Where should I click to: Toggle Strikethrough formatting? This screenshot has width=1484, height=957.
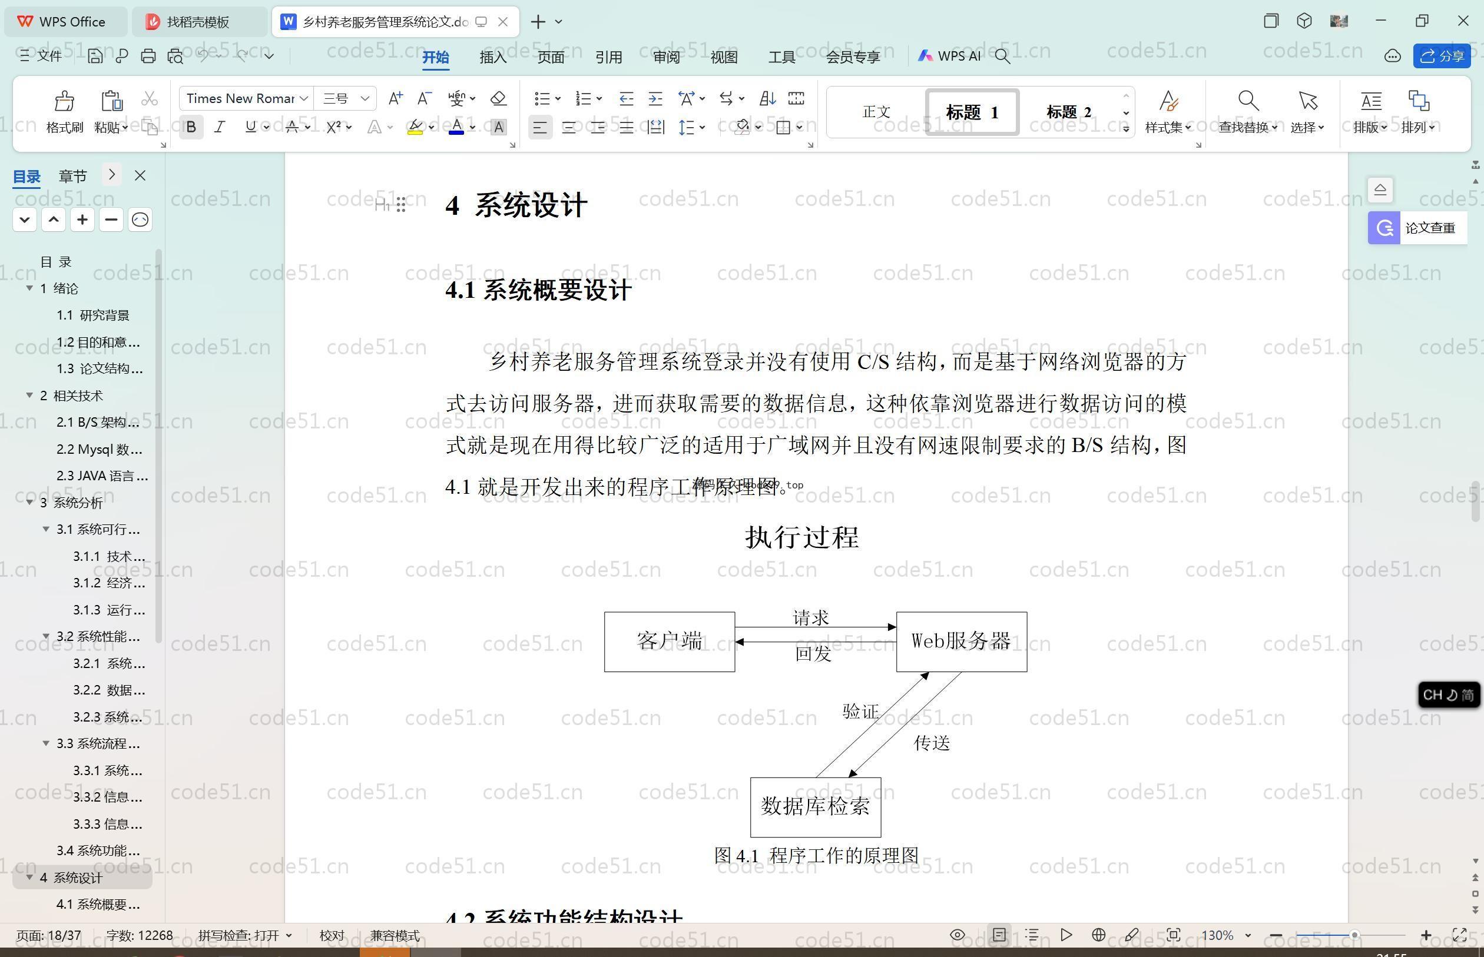coord(291,127)
